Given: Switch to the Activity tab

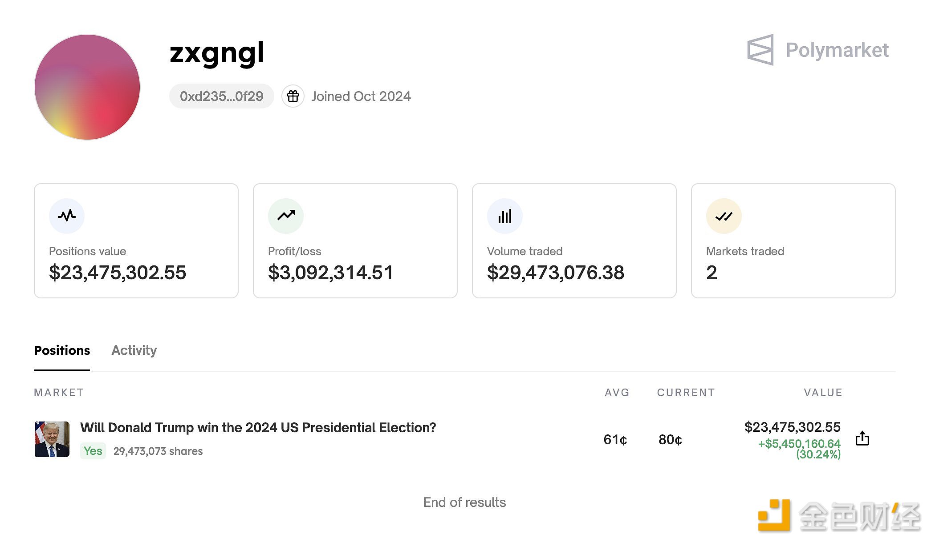Looking at the screenshot, I should click(134, 350).
